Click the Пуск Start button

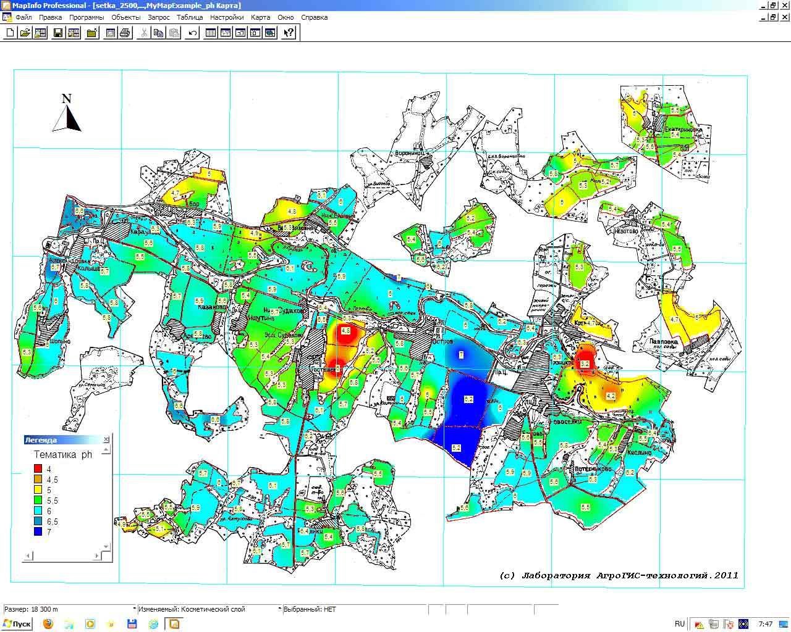tap(17, 624)
